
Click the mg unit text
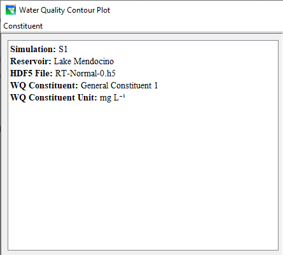point(106,98)
